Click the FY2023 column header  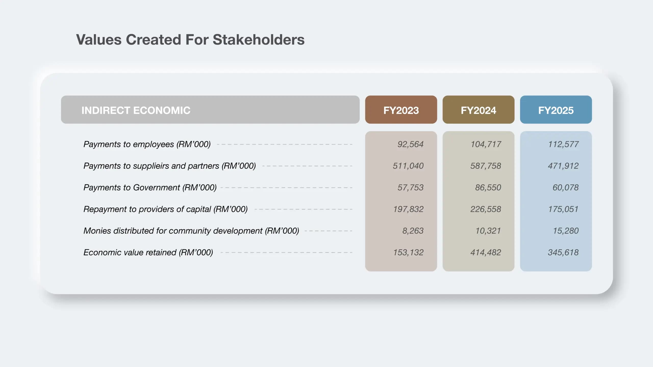click(x=401, y=110)
